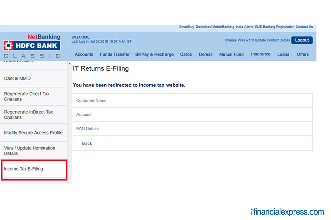
Task: Open the Funds Transfer menu
Action: 114,54
